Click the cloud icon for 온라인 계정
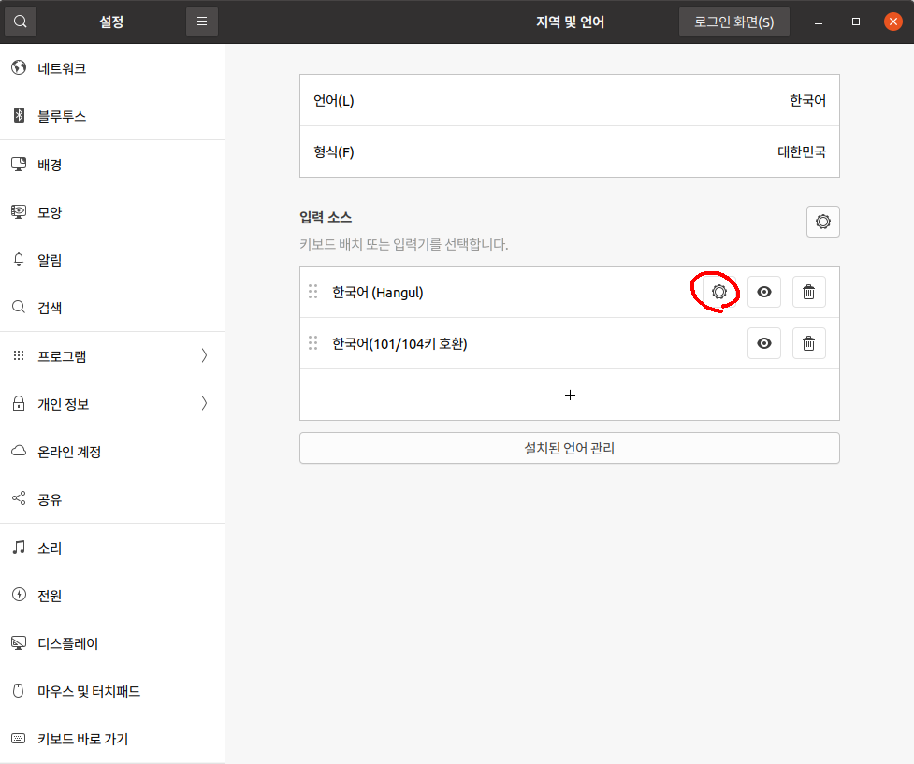 [19, 451]
